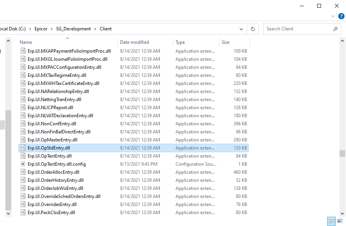Select the Erp.UI.MXTaxRegimeEntry.dll file name
This screenshot has width=346, height=226.
coord(57,75)
